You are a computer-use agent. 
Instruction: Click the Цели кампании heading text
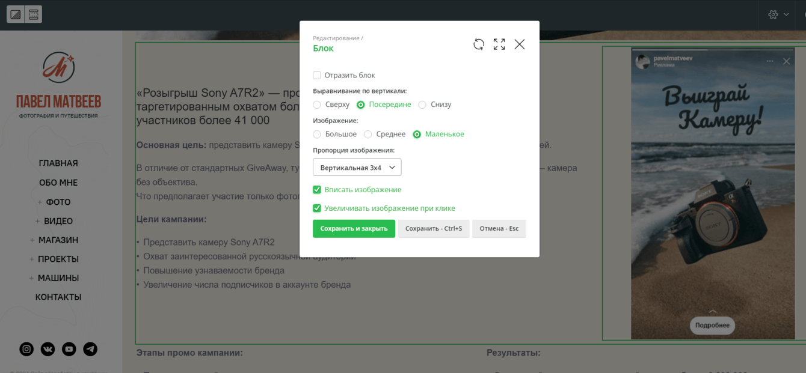tap(171, 220)
